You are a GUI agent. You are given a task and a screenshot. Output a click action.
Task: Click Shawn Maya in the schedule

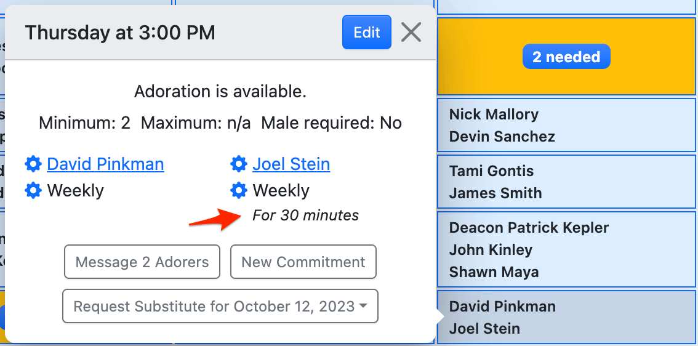tap(494, 272)
